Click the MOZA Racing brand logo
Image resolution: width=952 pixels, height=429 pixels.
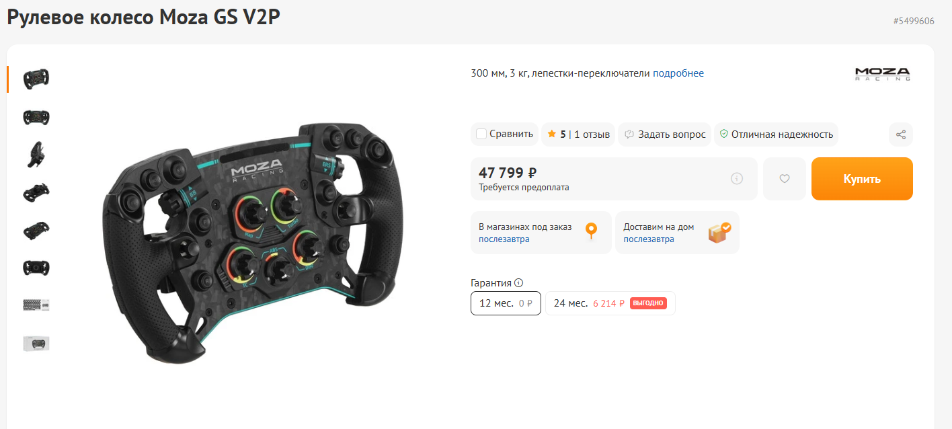point(882,74)
